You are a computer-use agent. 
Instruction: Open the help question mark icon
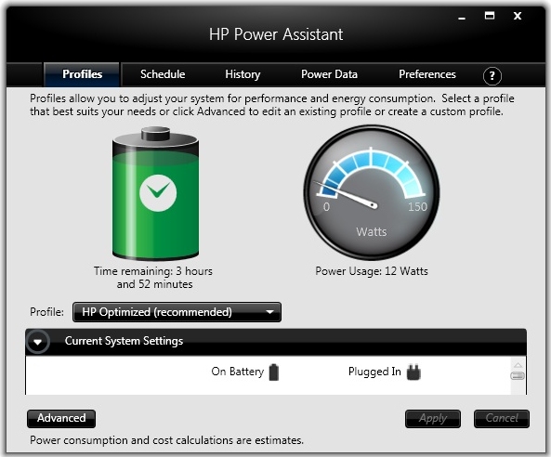click(x=492, y=75)
